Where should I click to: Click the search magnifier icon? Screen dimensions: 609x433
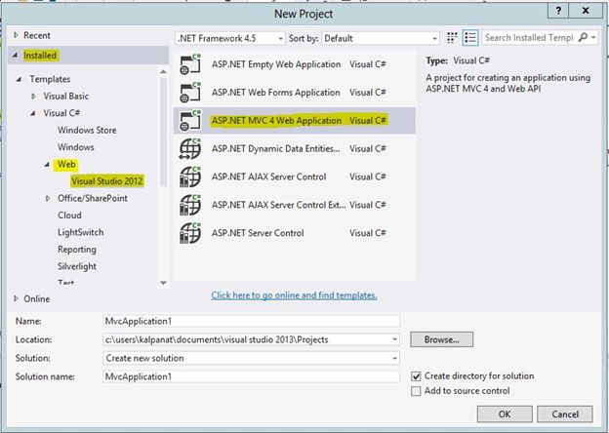pos(583,37)
